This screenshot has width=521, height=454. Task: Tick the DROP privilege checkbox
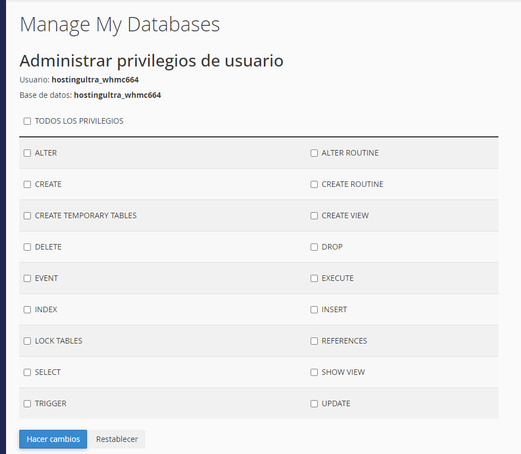coord(314,247)
